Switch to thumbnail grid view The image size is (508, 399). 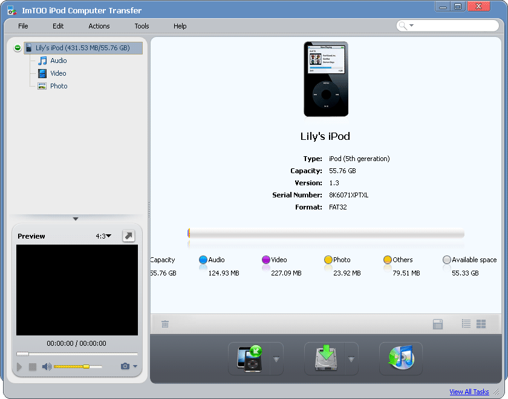pyautogui.click(x=481, y=324)
